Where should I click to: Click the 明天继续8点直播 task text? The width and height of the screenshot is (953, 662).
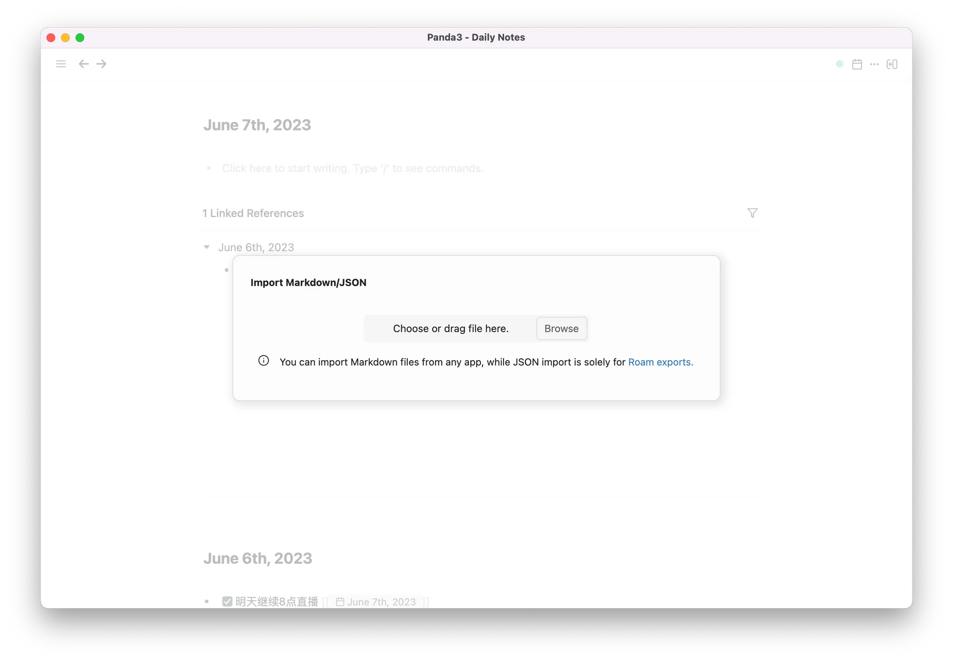tap(277, 602)
